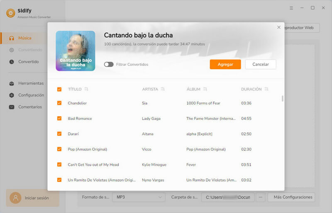Screen dimensions: 332x213
Task: Uncheck the Darari song checkbox
Action: click(59, 134)
